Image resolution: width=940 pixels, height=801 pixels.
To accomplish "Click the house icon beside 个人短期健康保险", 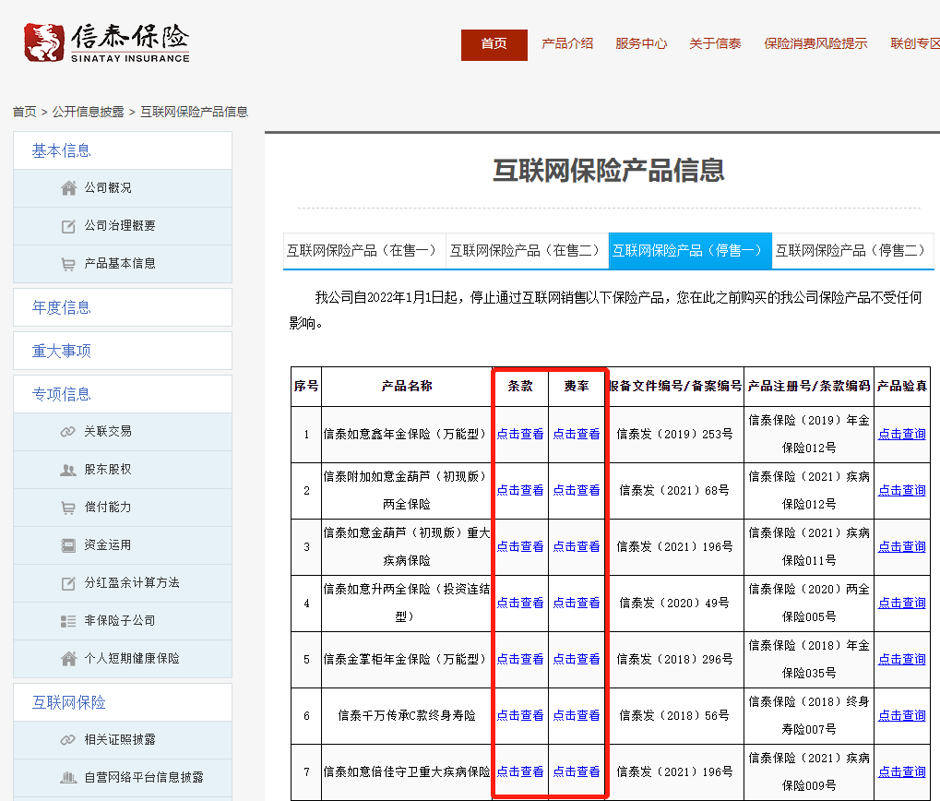I will [68, 658].
